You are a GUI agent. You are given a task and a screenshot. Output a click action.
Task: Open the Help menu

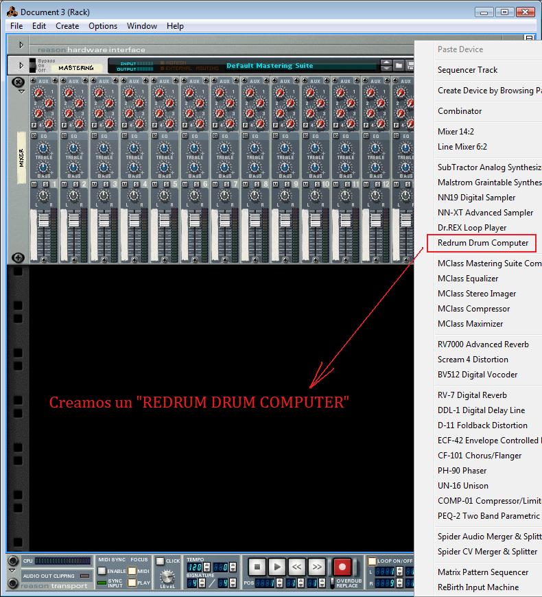pos(175,26)
